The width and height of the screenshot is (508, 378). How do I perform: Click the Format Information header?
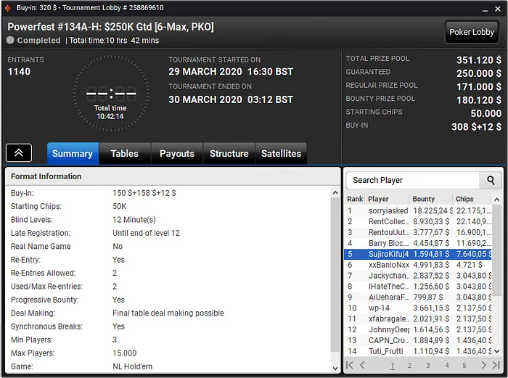click(x=173, y=176)
